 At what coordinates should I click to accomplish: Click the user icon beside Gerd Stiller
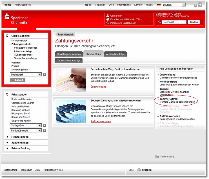[108, 16]
